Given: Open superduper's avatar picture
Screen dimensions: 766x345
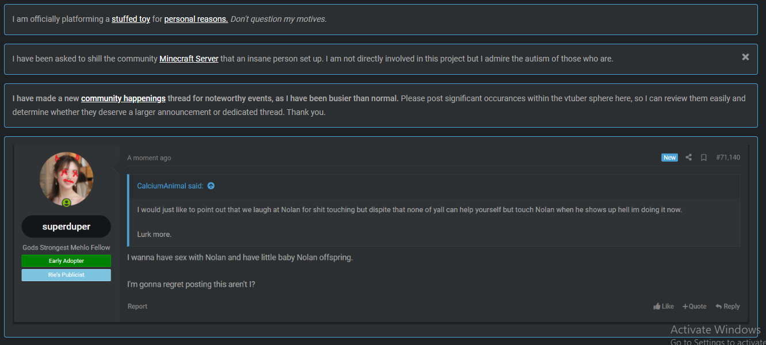Looking at the screenshot, I should (x=66, y=179).
